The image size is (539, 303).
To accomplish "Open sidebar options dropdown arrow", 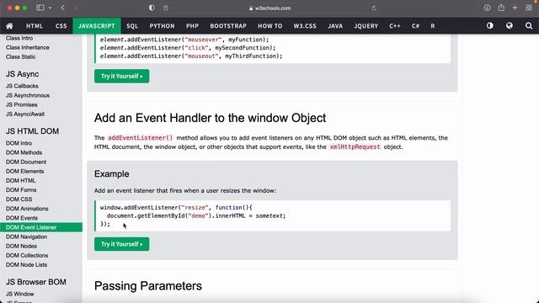I will coord(51,8).
